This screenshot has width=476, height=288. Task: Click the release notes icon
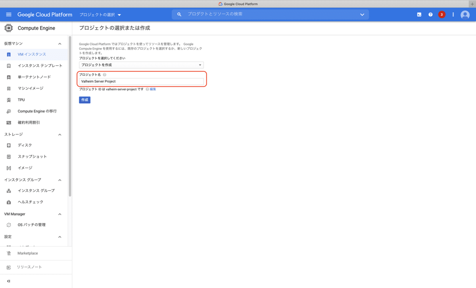(9, 267)
